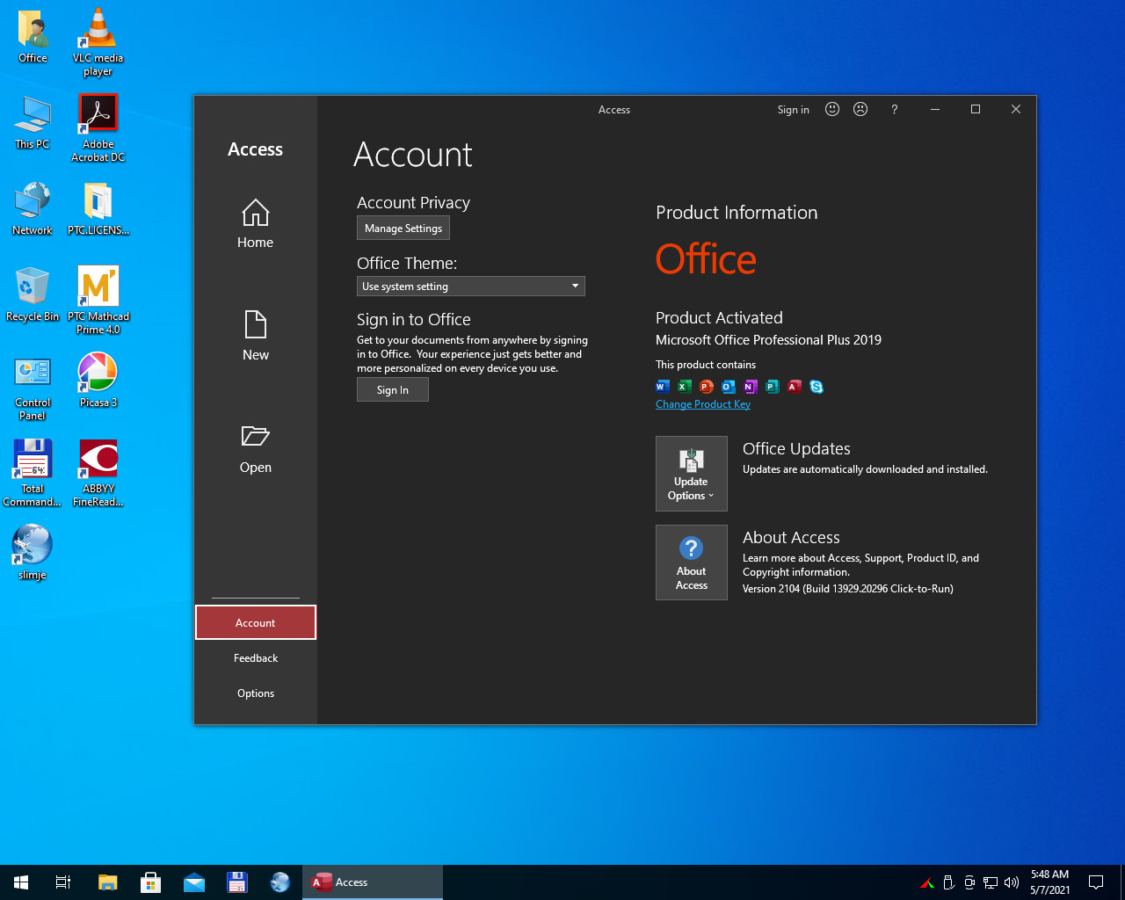Click the smiley face feedback icon
This screenshot has width=1125, height=900.
832,109
